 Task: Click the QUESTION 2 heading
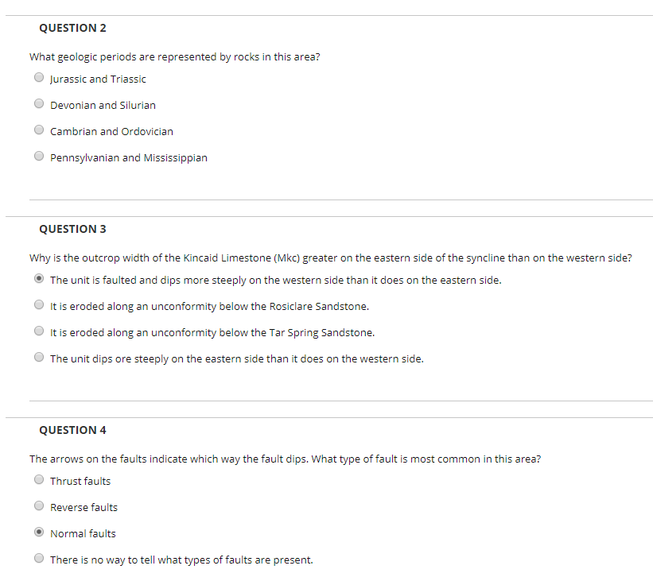point(72,28)
